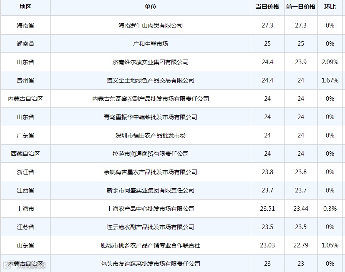Screen dimensions: 345x272
Task: Select the 湖南省 region cell
Action: point(25,44)
